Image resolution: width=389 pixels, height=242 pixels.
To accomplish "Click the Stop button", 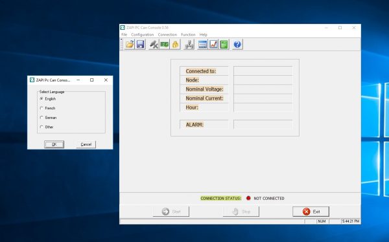I will click(x=241, y=212).
